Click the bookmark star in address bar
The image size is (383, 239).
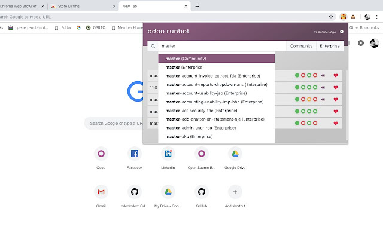coord(331,17)
